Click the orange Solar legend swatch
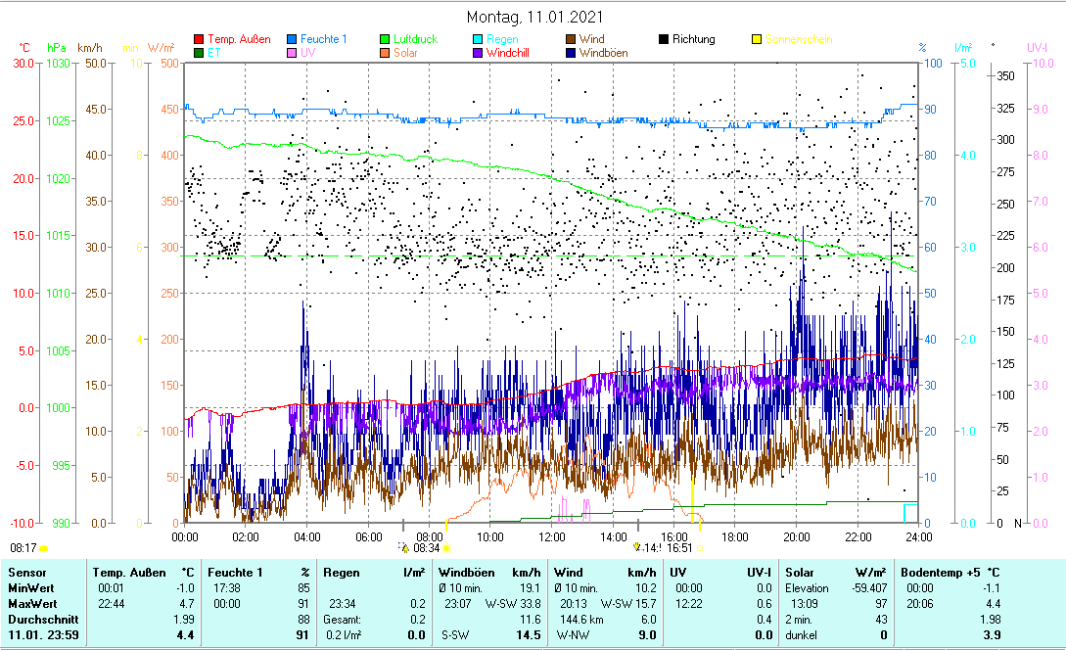This screenshot has width=1066, height=650. 385,53
